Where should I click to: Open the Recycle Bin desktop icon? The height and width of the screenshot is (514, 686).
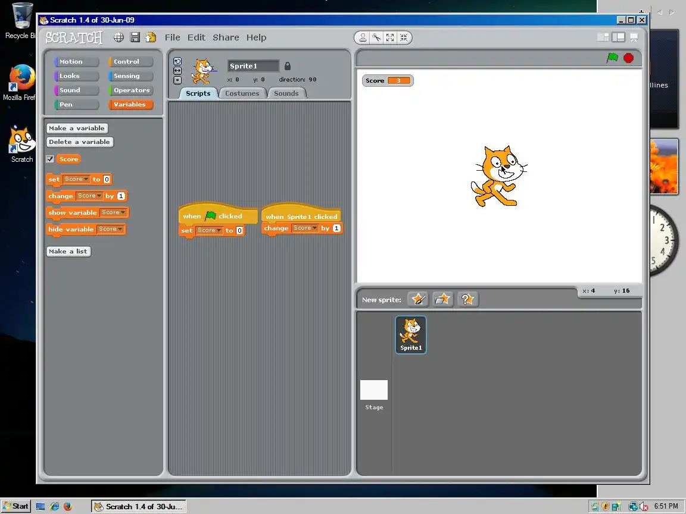pos(20,21)
